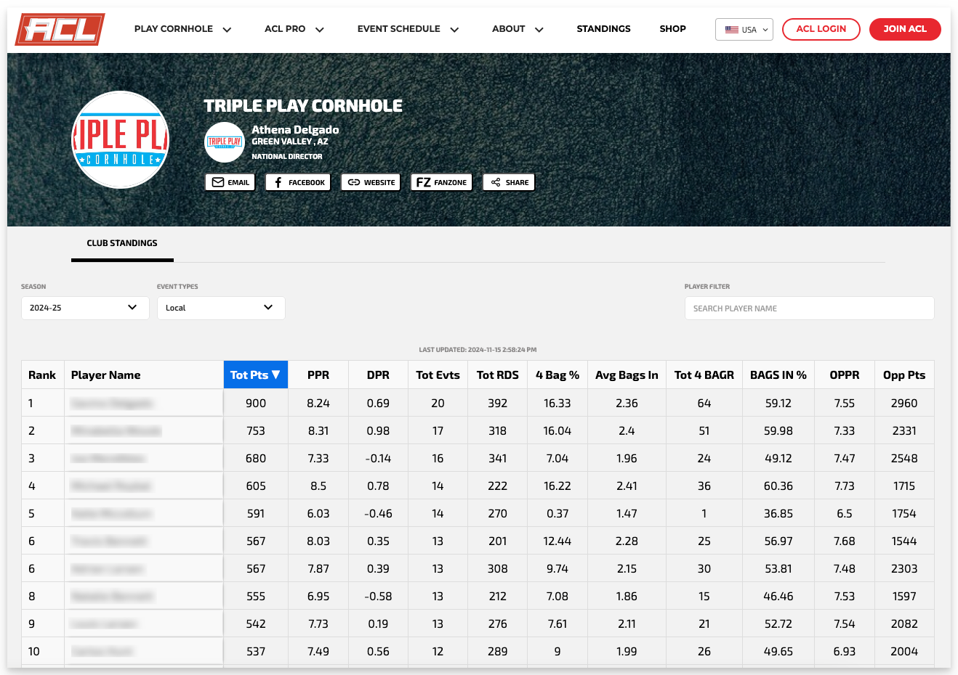This screenshot has height=675, width=958.
Task: Sort table by Tot Evts column
Action: tap(438, 375)
